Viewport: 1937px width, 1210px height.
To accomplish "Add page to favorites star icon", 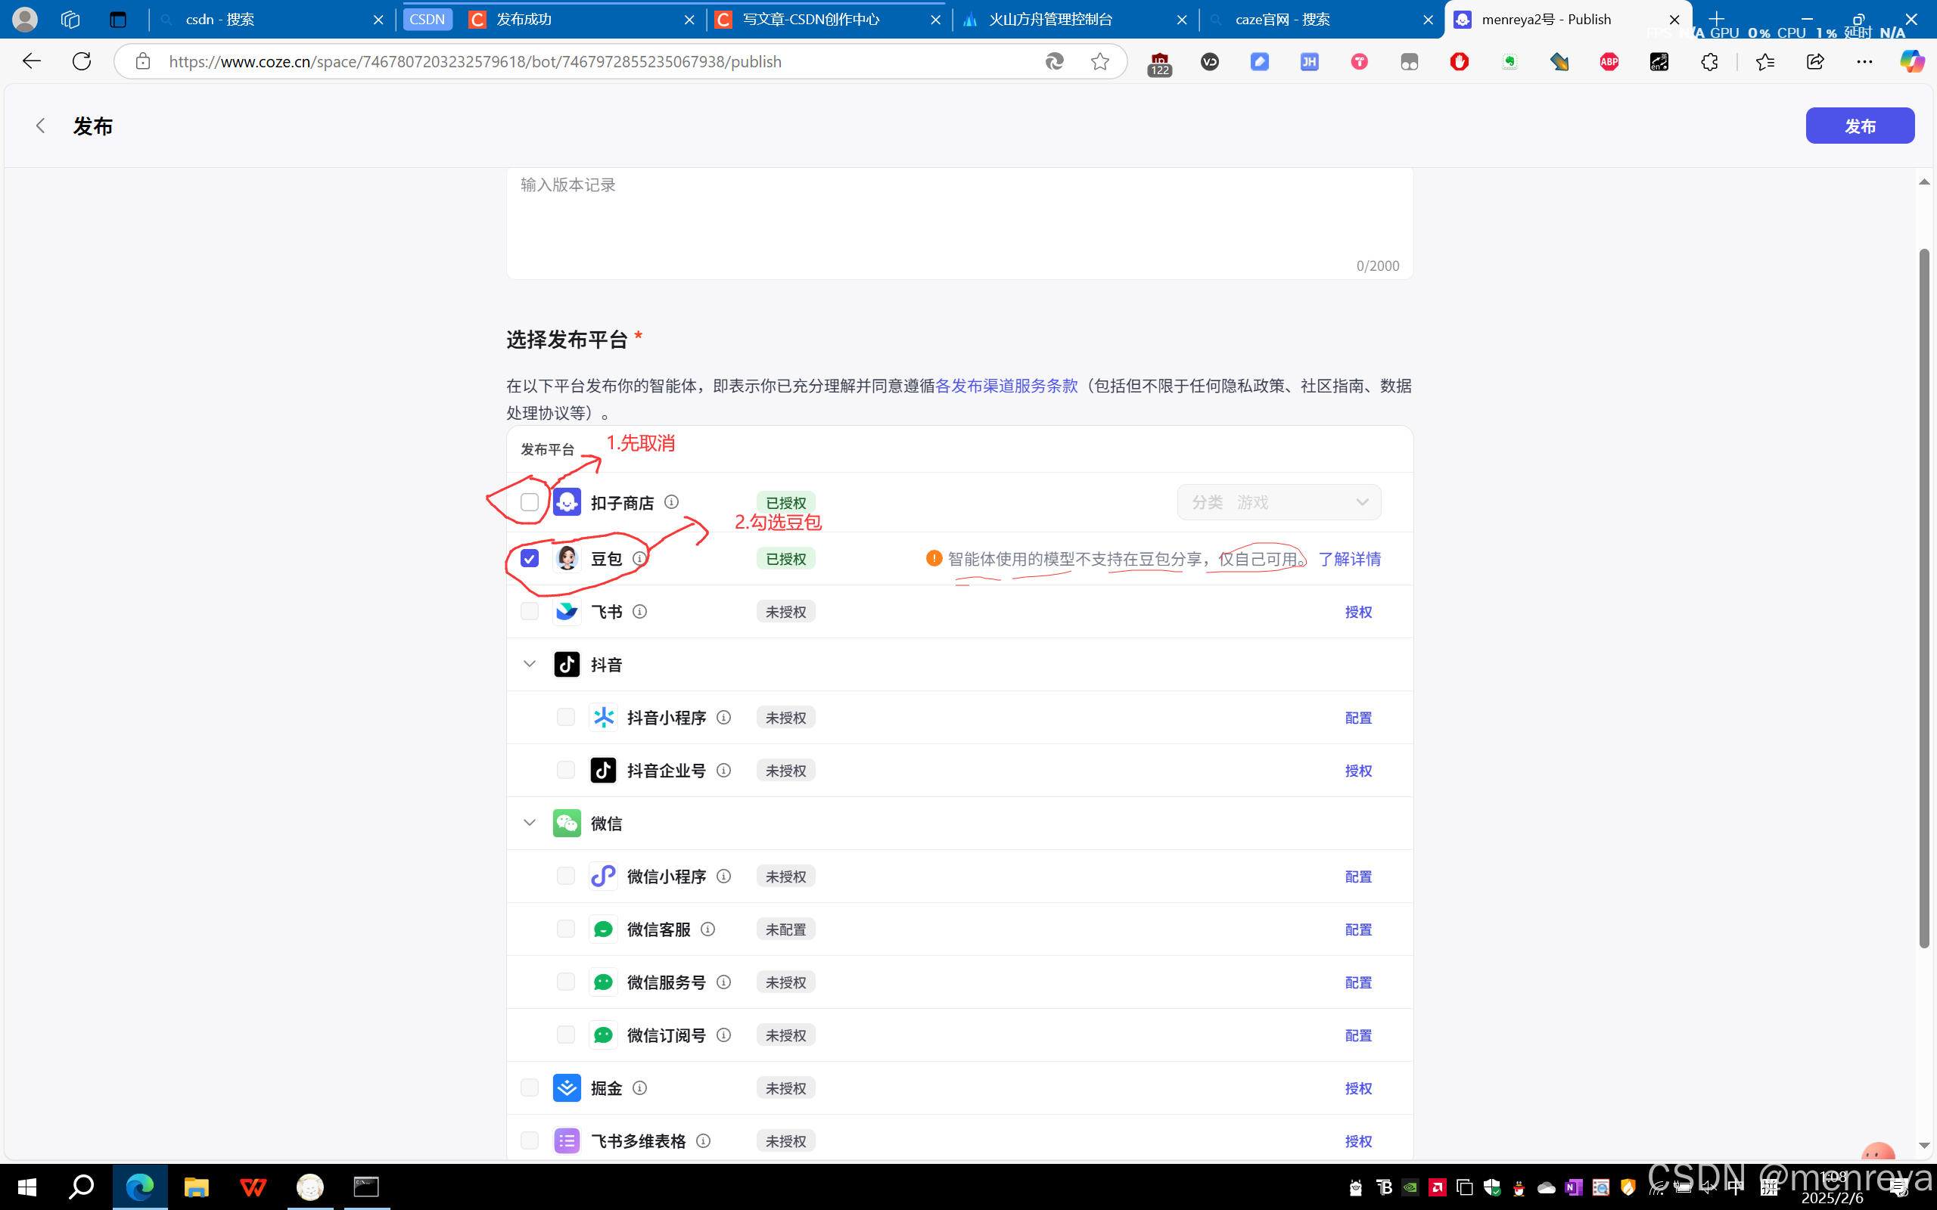I will 1099,61.
